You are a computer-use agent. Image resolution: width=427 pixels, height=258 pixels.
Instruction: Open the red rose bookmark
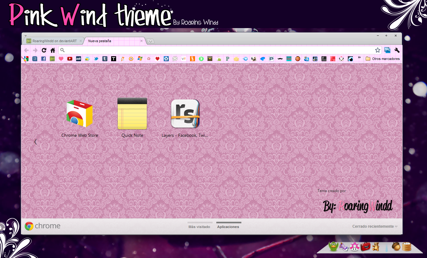pos(333,58)
